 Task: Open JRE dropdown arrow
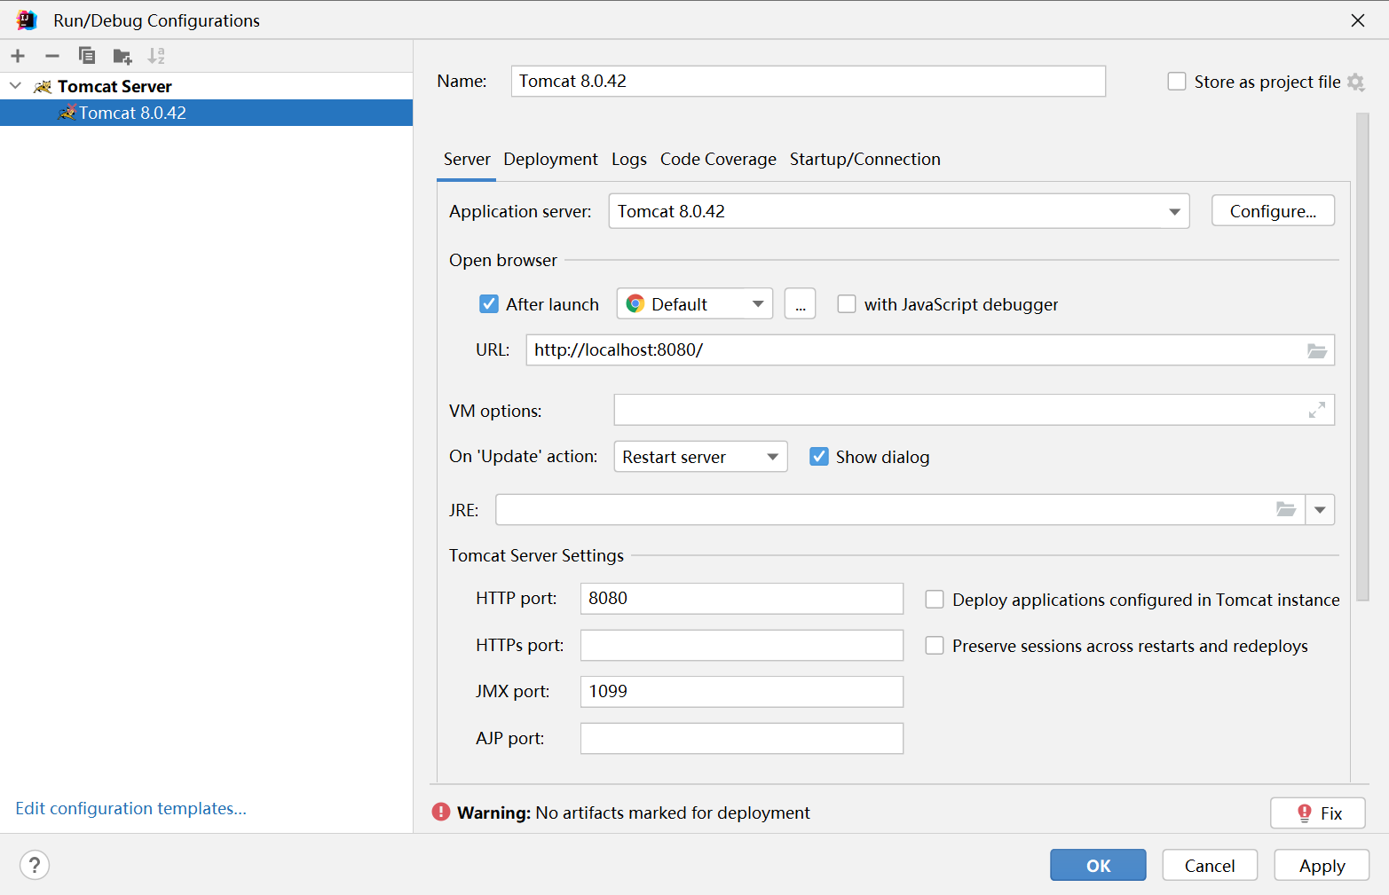click(x=1320, y=510)
